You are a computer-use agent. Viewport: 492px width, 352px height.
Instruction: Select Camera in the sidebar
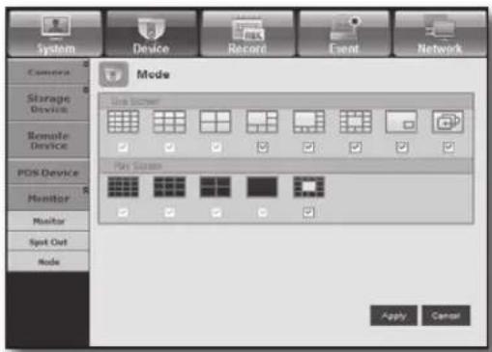coord(48,72)
